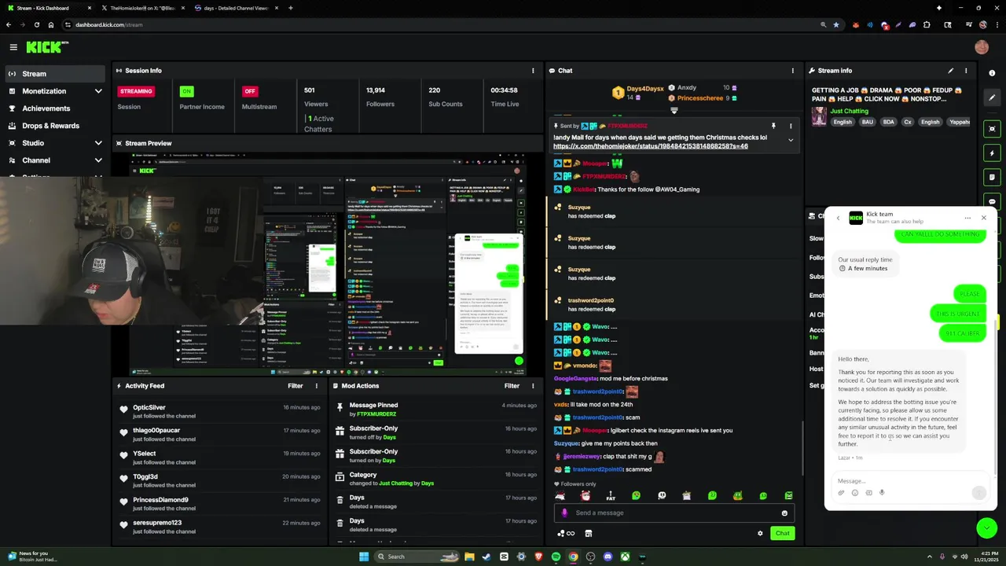
Task: Open Filter in Mod Actions
Action: click(512, 386)
